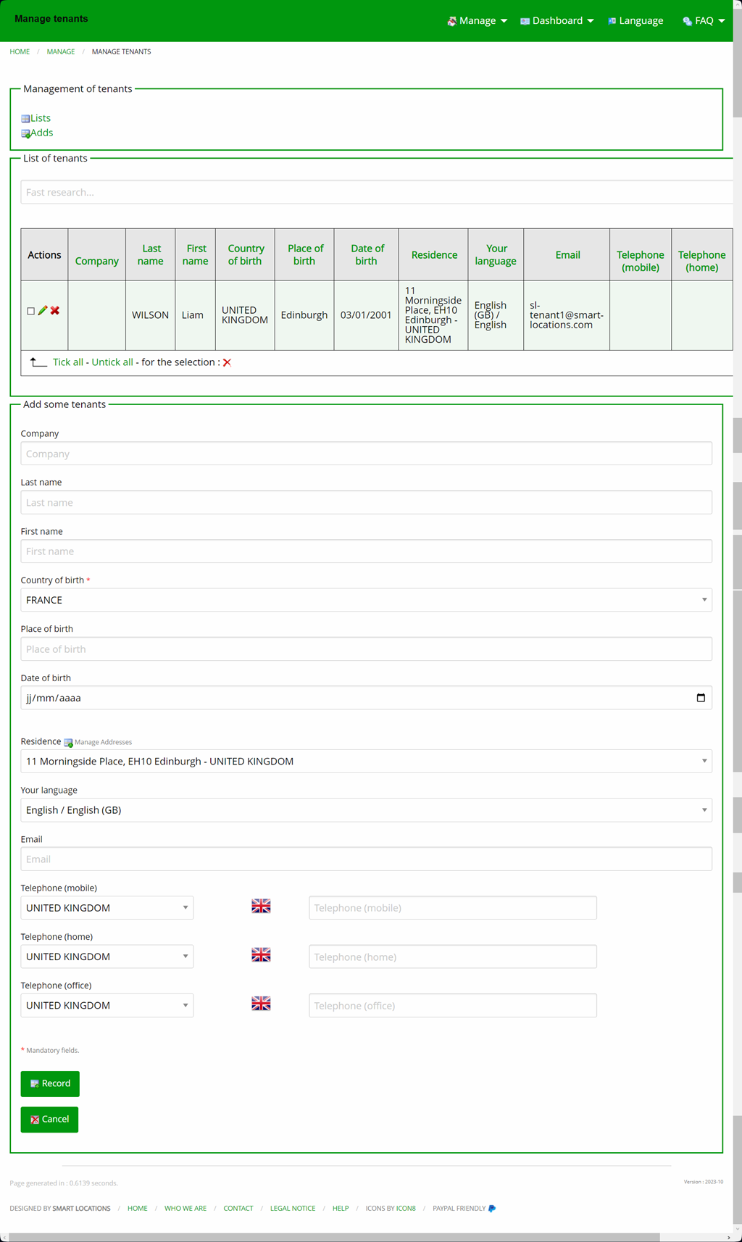Click the Cancel button
The image size is (742, 1242).
(x=49, y=1120)
